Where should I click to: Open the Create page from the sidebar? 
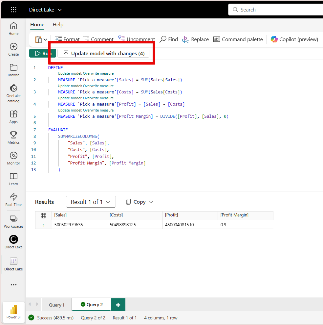pos(13,49)
